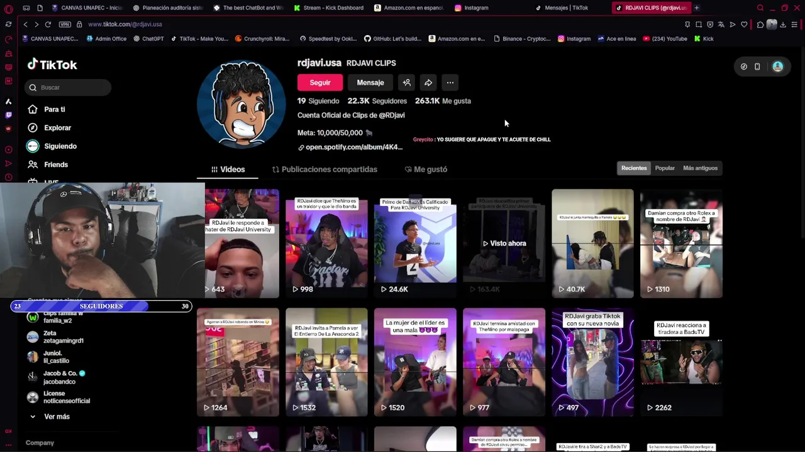Open 'RDJavi reacciona a tiradera a BaduTV' video

[x=681, y=362]
